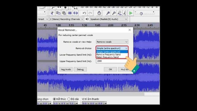Viewport: 197px width, 111px height.
Task: Click the Silence audio icon
Action: click(x=76, y=13)
